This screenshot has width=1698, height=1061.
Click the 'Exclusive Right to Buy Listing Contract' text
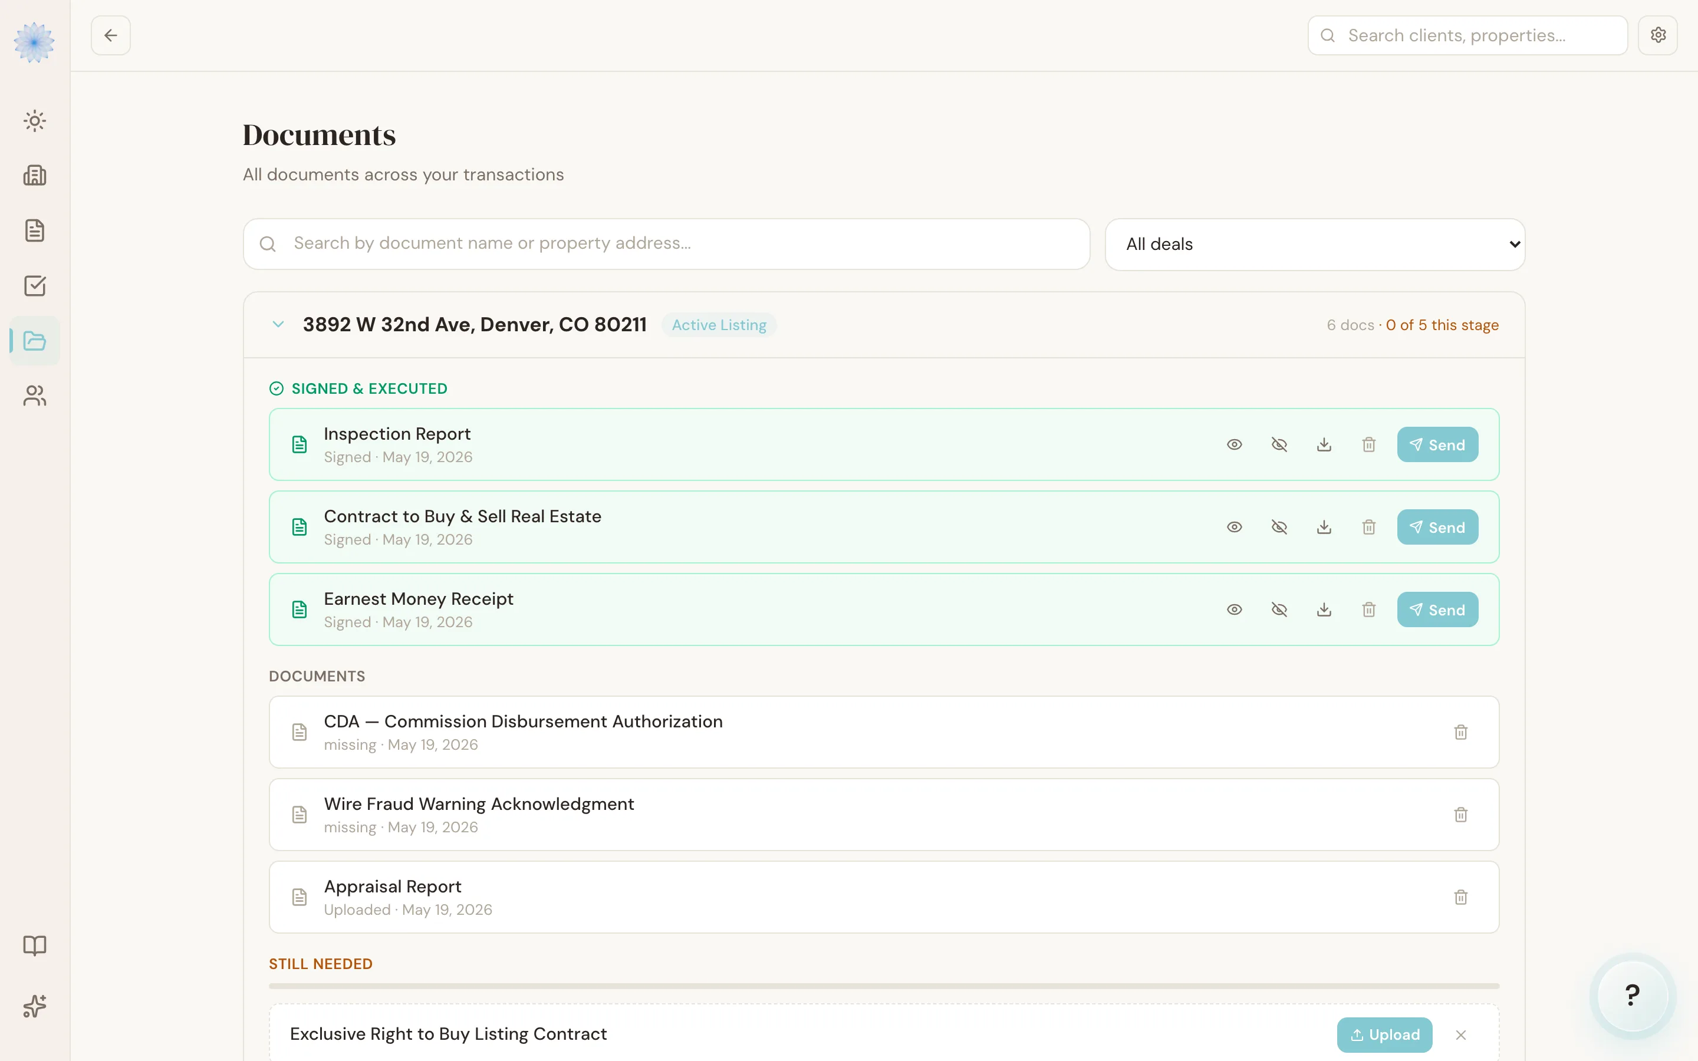tap(448, 1034)
